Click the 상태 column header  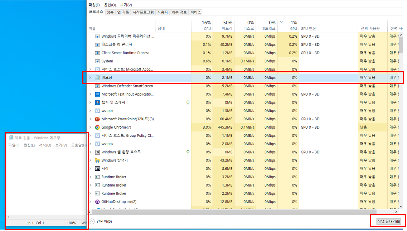(x=173, y=25)
